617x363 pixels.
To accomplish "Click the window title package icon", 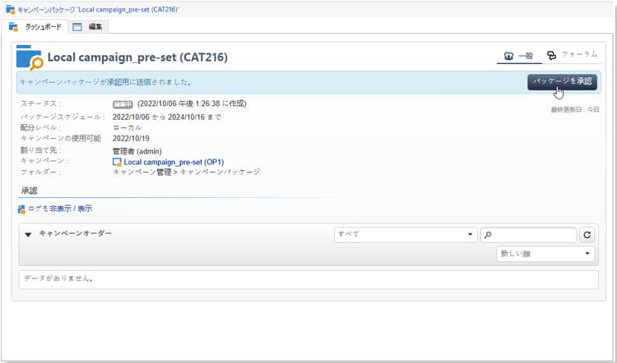I will (10, 9).
